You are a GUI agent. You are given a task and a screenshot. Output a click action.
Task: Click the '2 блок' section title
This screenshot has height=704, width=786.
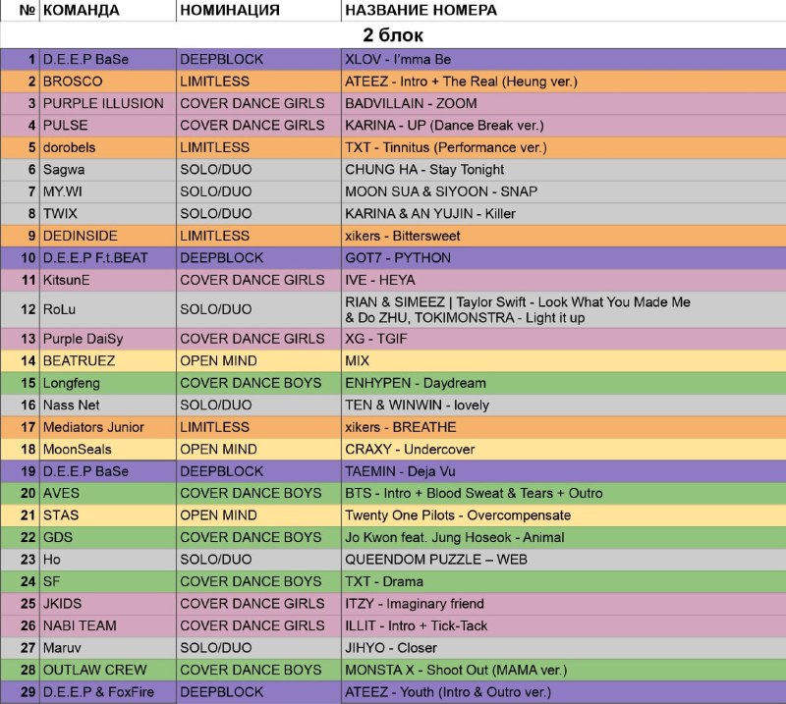pyautogui.click(x=393, y=35)
